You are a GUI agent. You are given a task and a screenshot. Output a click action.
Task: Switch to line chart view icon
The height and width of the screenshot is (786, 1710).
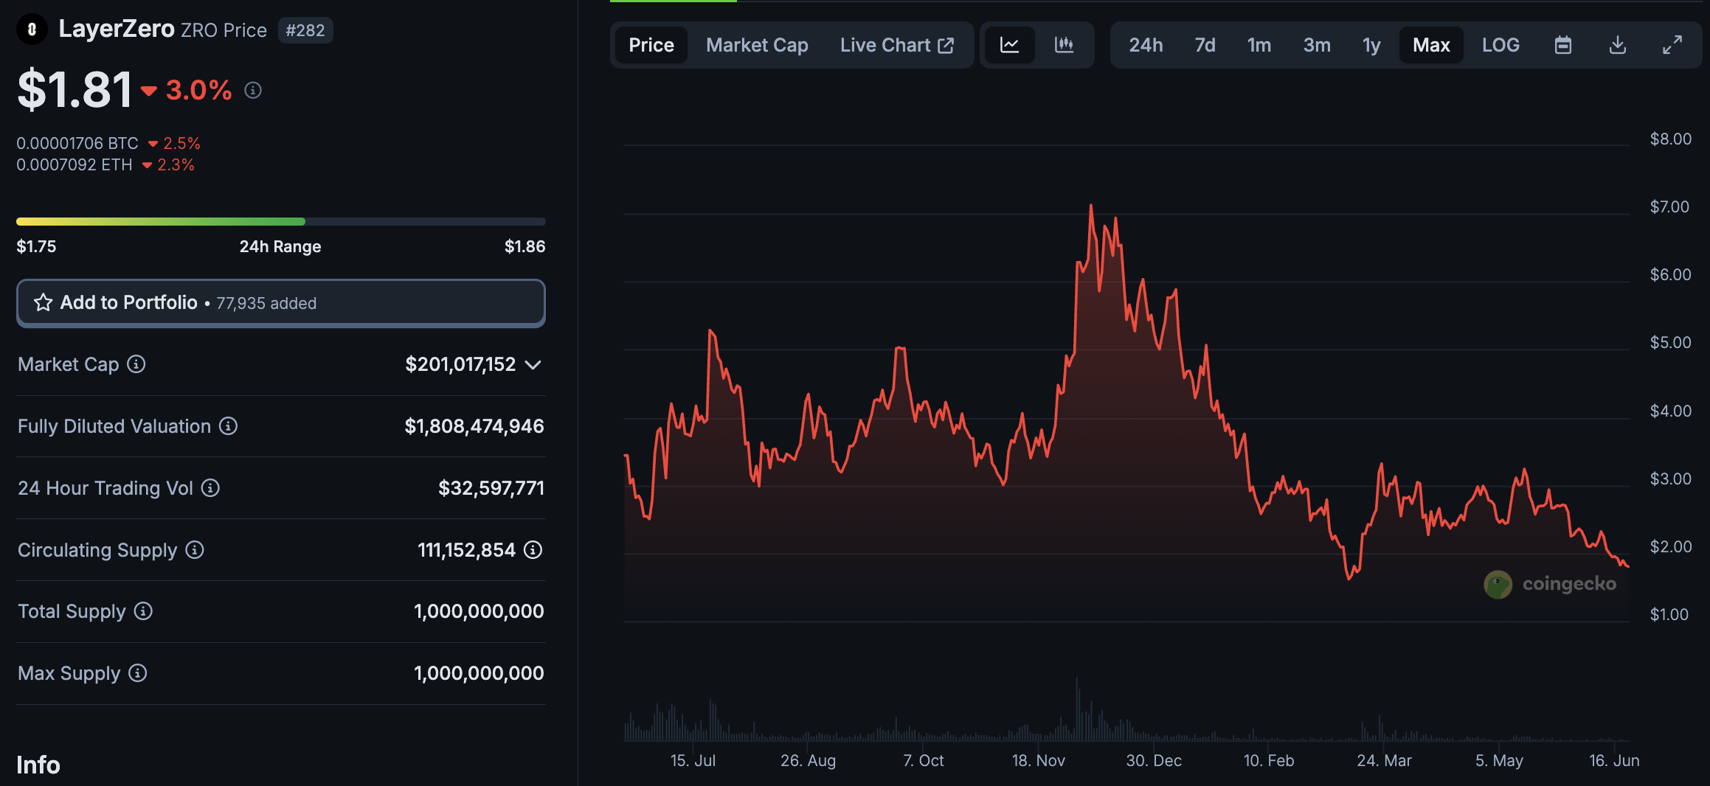(x=1009, y=45)
